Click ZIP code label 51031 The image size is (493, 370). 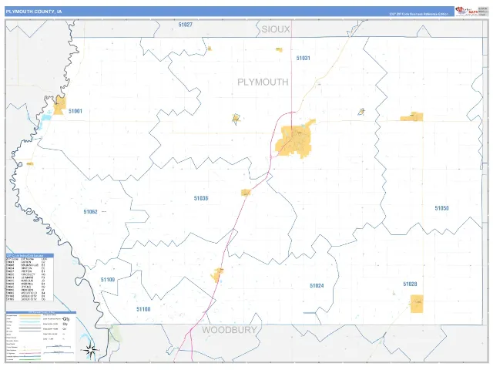303,58
